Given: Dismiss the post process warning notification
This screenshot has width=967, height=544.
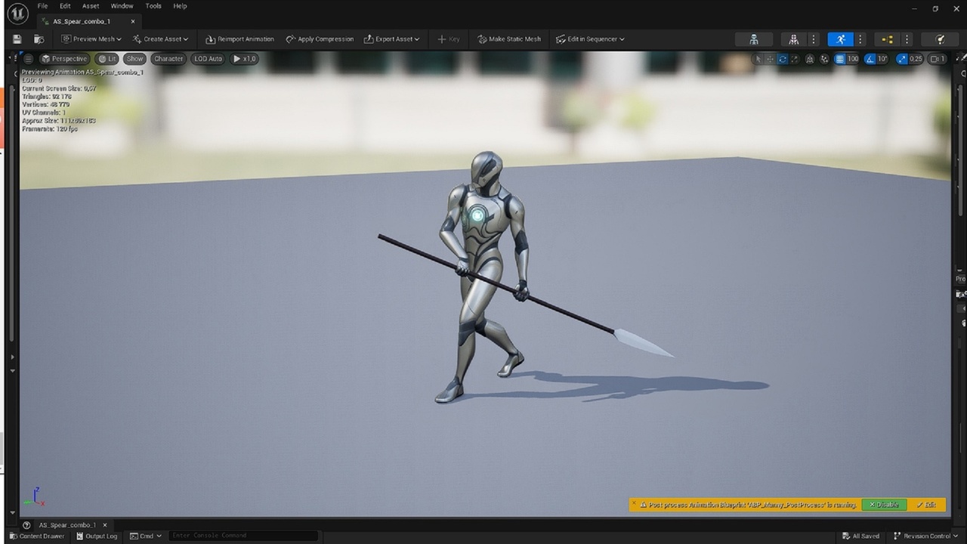Looking at the screenshot, I should coord(634,503).
